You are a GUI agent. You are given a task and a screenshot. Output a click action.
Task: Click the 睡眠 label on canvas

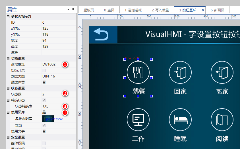(181, 139)
